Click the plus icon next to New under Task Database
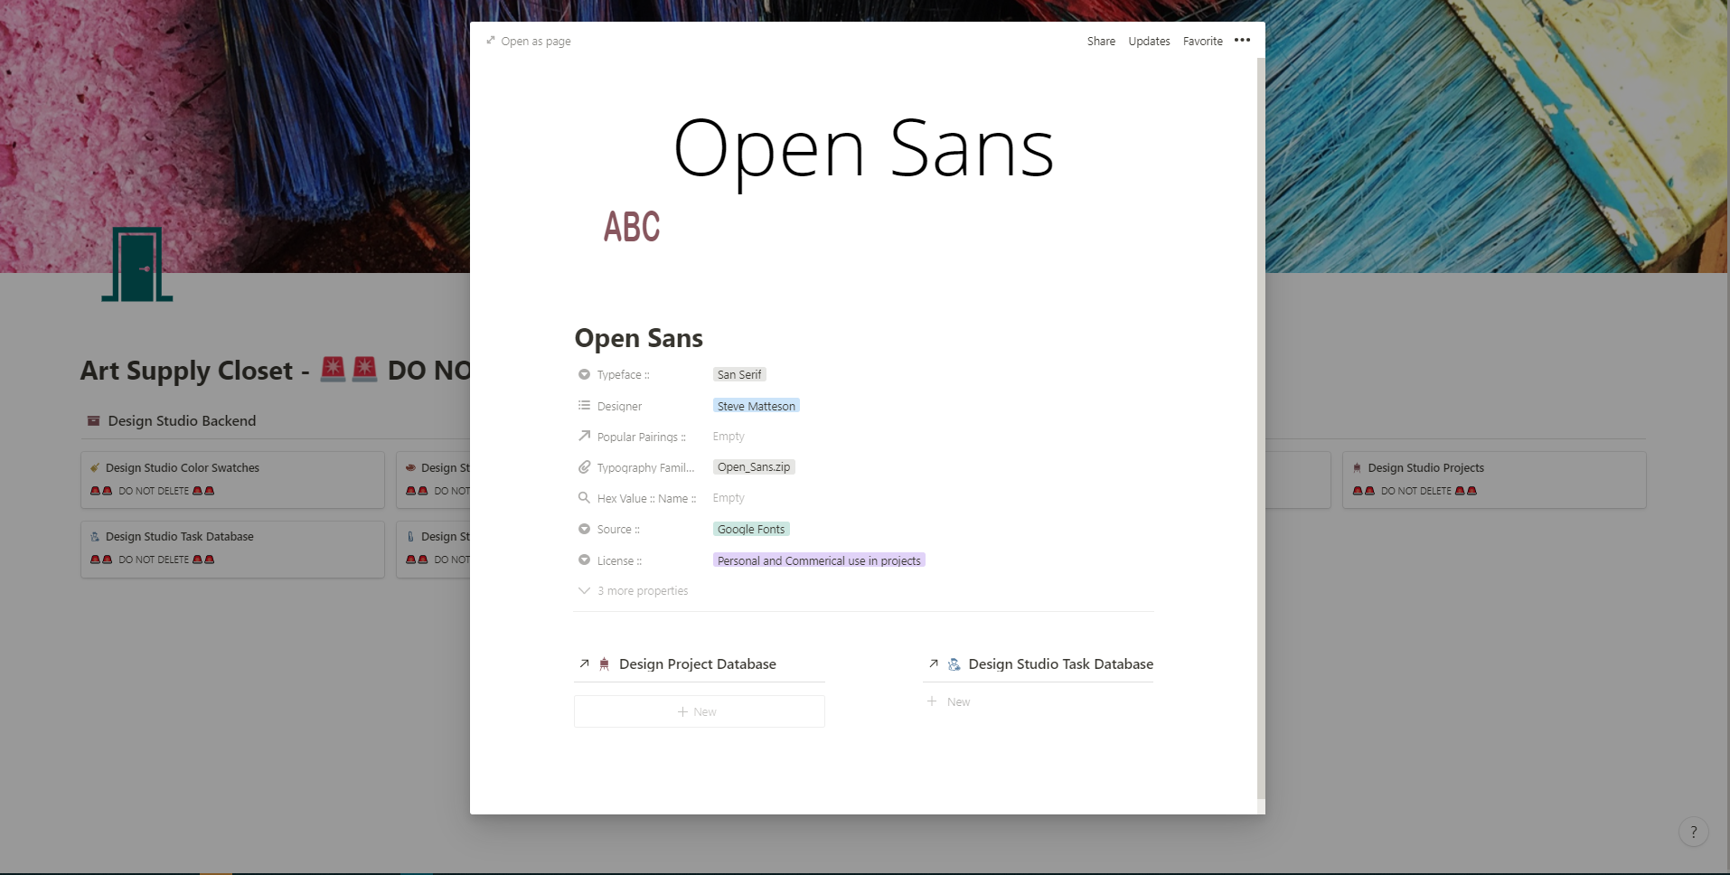The height and width of the screenshot is (875, 1730). click(932, 701)
